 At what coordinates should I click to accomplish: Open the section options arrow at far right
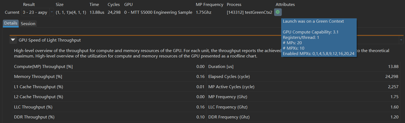pos(401,40)
